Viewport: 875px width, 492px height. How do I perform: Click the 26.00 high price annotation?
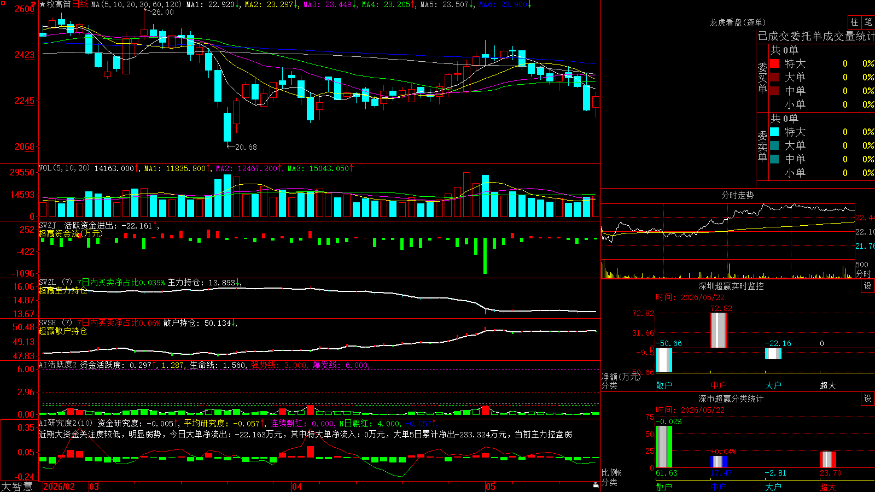(162, 12)
